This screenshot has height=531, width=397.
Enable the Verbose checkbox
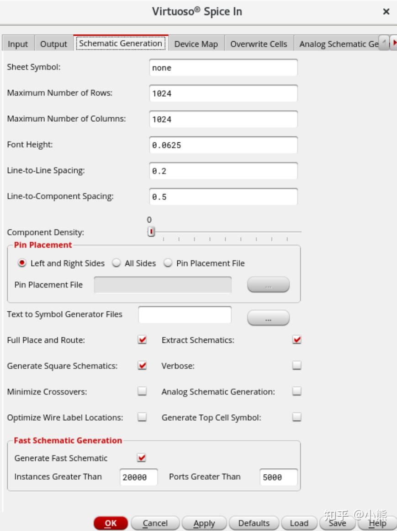(x=297, y=366)
